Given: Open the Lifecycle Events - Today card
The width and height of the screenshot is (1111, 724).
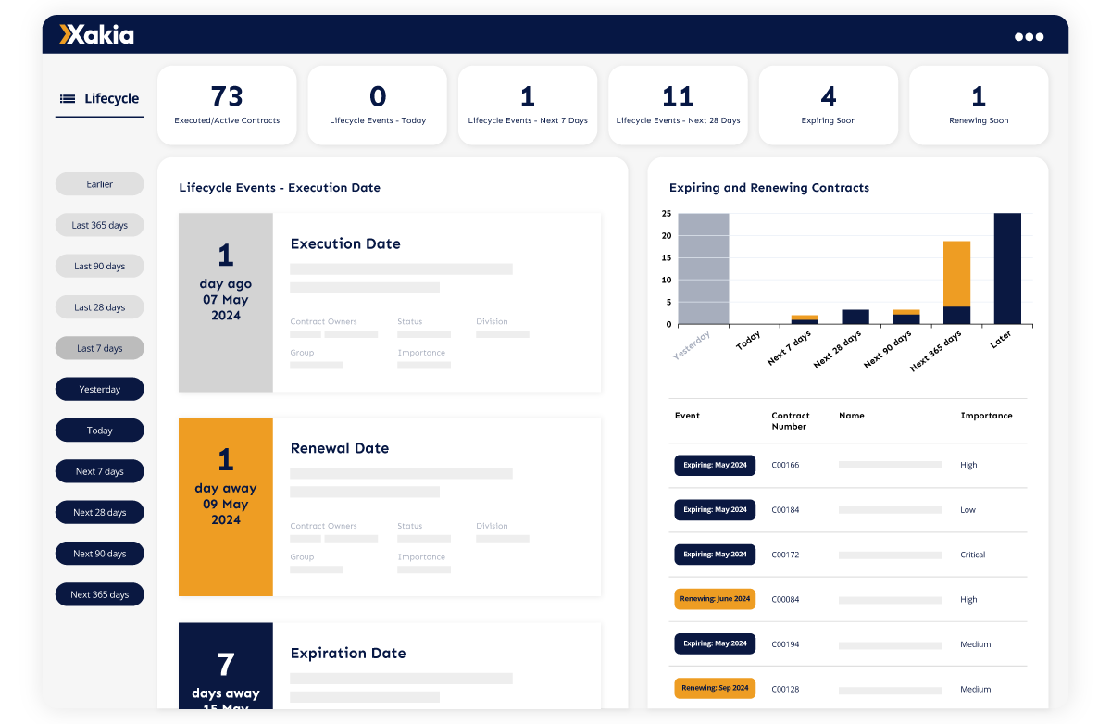Looking at the screenshot, I should point(378,105).
